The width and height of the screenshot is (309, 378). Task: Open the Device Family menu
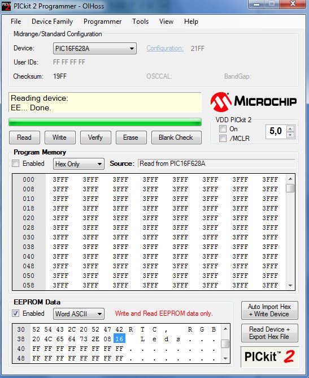click(52, 22)
